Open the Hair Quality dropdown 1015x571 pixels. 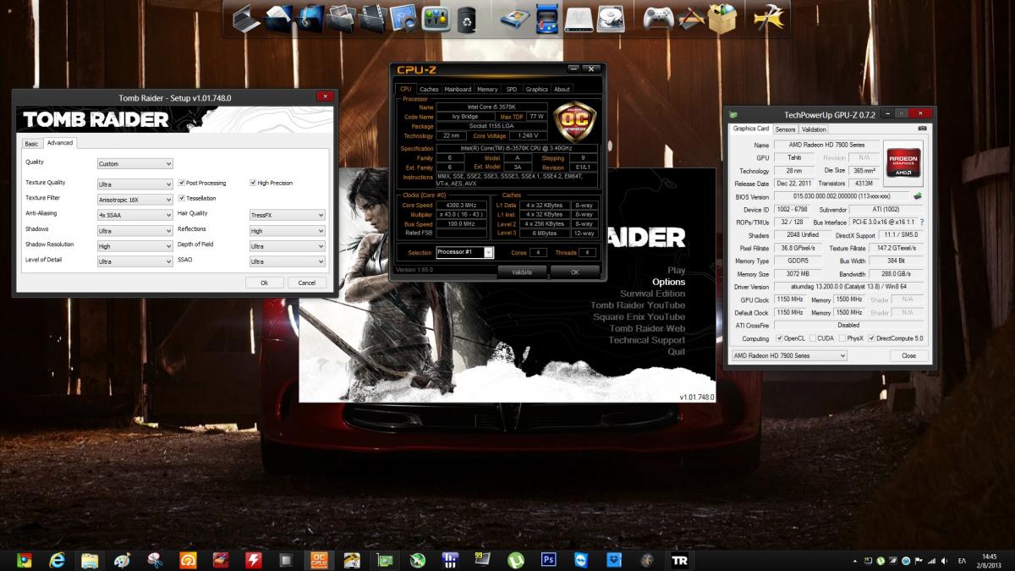coord(288,215)
